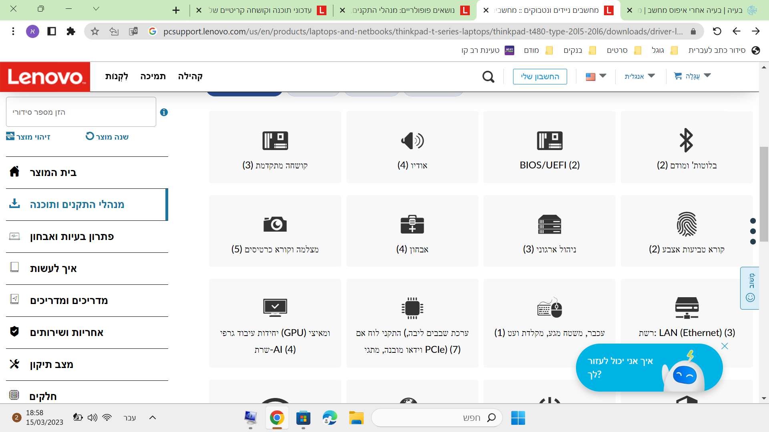
Task: Click the serial number input field
Action: pos(81,112)
